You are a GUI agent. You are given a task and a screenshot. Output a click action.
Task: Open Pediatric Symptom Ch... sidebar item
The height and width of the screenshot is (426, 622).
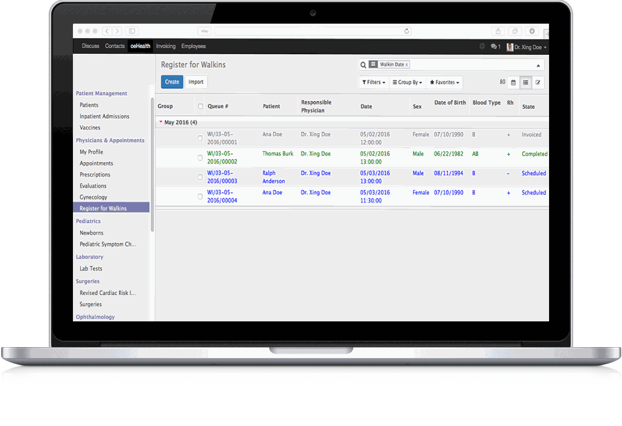pyautogui.click(x=108, y=244)
